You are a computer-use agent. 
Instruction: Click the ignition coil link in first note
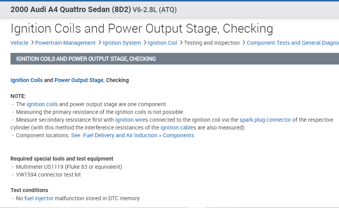pyautogui.click(x=41, y=104)
